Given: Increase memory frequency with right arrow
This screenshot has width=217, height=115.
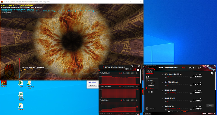Looking at the screenshot, I should [191, 92].
